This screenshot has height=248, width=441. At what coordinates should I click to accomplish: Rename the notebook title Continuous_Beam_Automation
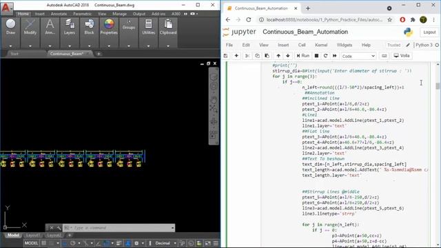tap(305, 32)
